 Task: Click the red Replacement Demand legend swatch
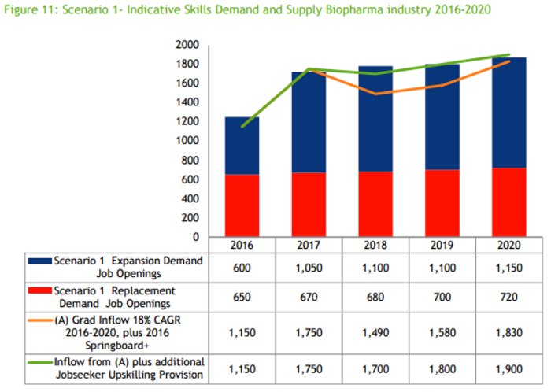pos(39,290)
